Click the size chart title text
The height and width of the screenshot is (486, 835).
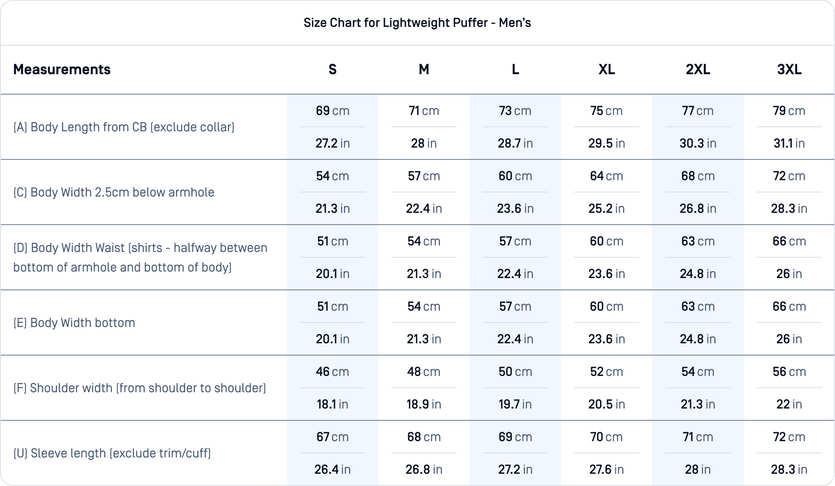(417, 23)
